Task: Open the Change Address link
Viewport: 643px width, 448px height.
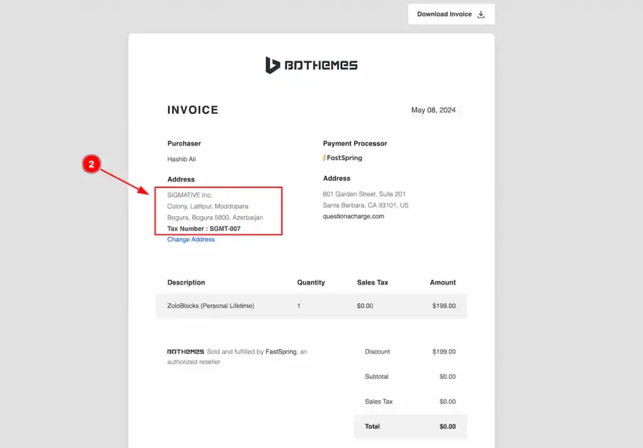Action: (x=191, y=239)
